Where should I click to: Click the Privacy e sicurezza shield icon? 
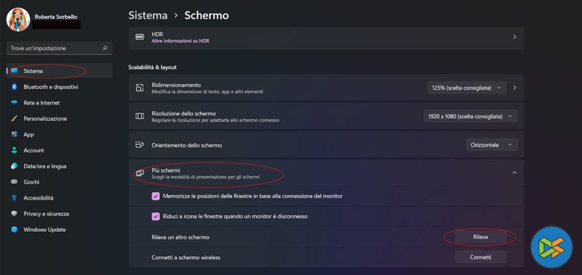tap(14, 214)
